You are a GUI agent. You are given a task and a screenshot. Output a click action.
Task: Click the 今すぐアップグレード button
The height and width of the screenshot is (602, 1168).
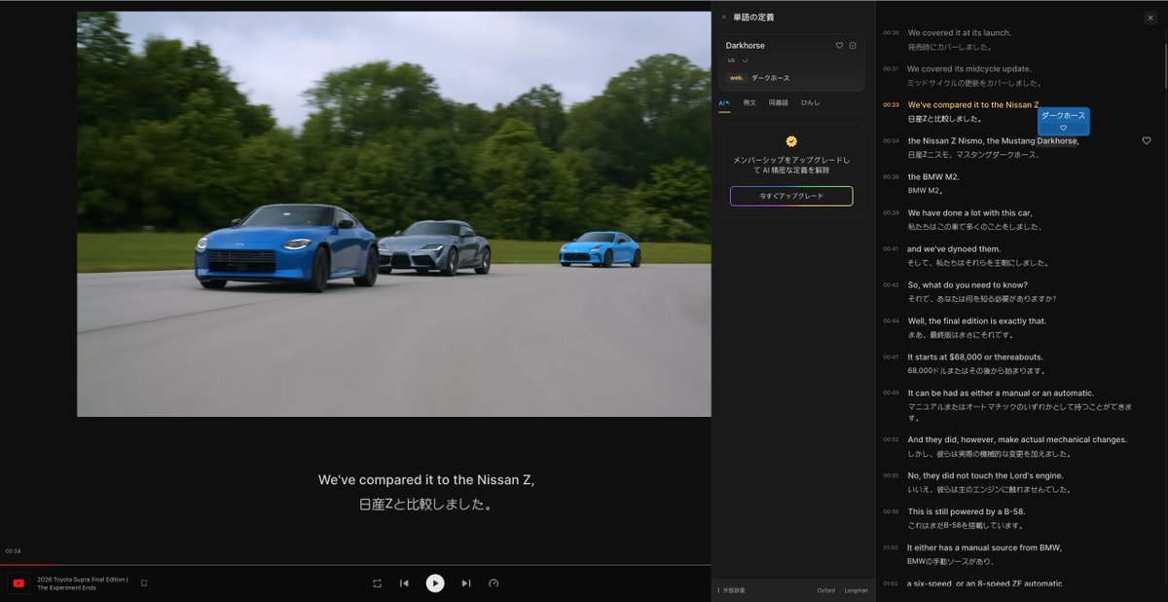coord(791,196)
